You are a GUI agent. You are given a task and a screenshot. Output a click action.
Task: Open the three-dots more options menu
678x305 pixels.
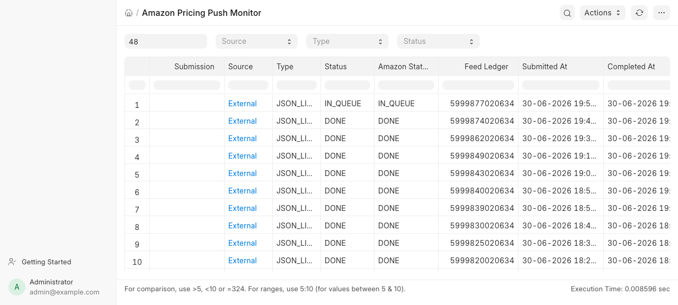tap(662, 13)
